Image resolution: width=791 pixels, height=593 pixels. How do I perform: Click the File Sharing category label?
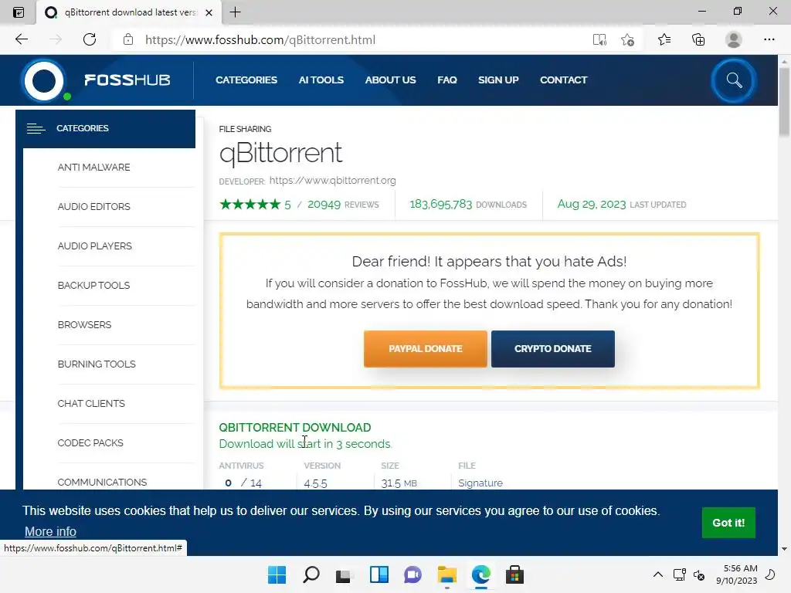coord(245,129)
